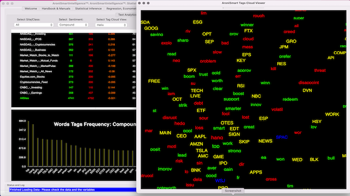Select the Cryptocurrencies_Feed row
Viewport: 350px width, 196px height.
pos(74,82)
